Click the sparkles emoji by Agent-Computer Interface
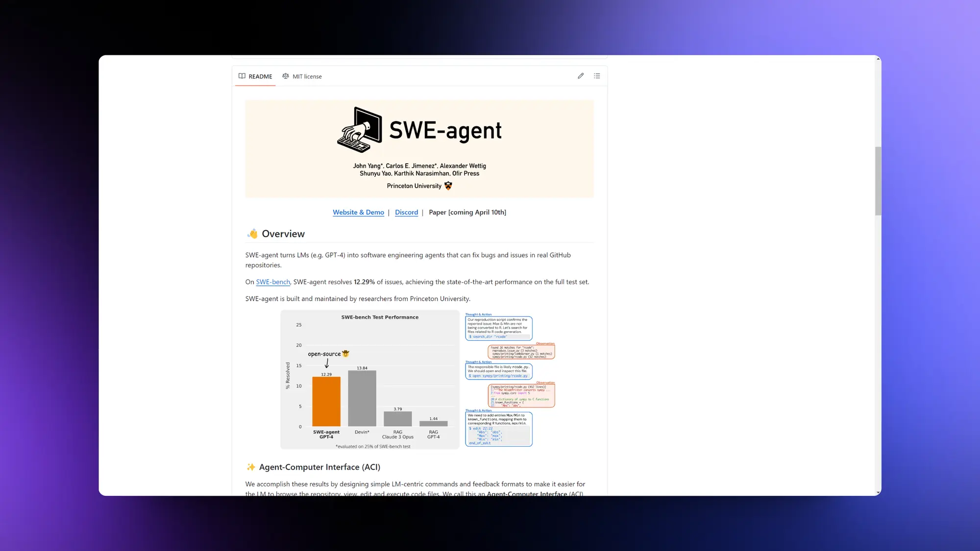Image resolution: width=980 pixels, height=551 pixels. click(x=251, y=467)
